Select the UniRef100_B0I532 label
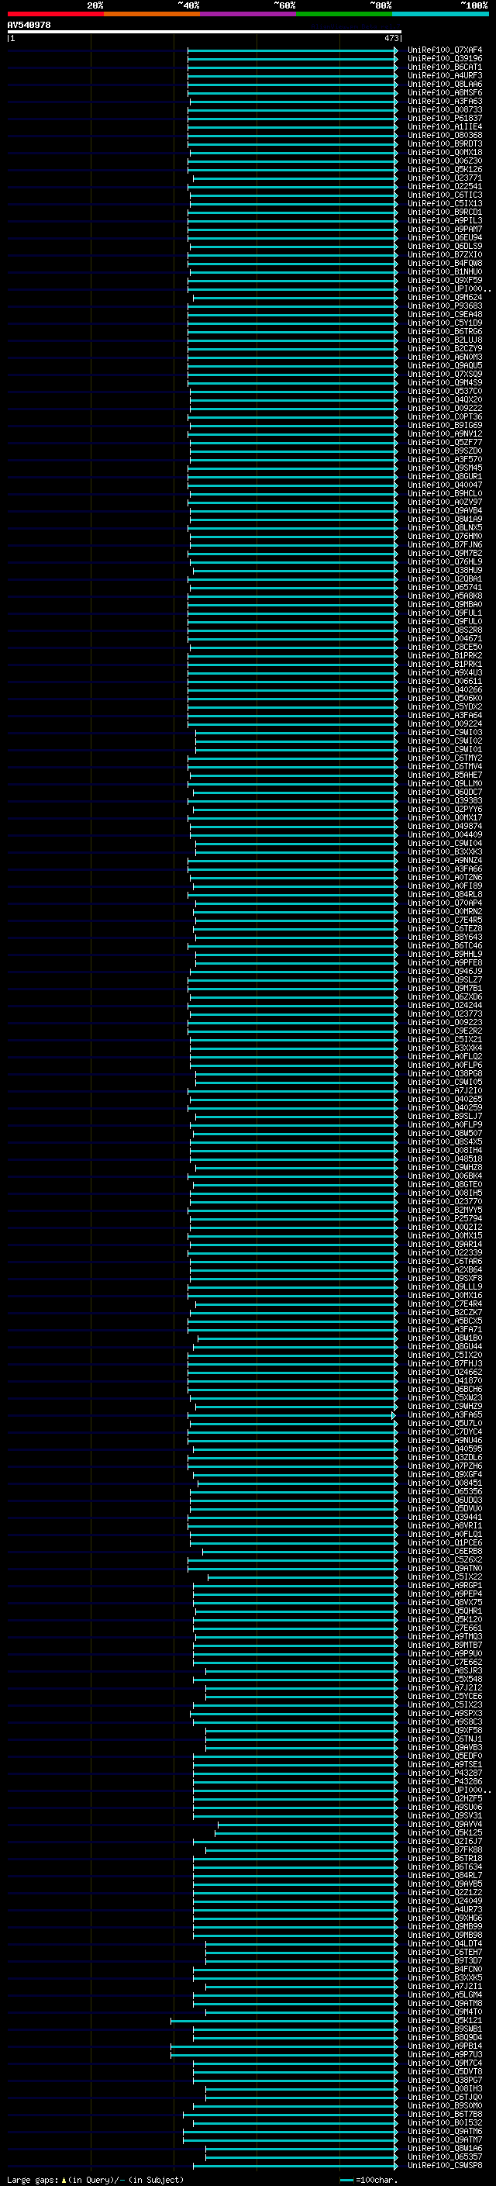The image size is (496, 2186). 445,2122
